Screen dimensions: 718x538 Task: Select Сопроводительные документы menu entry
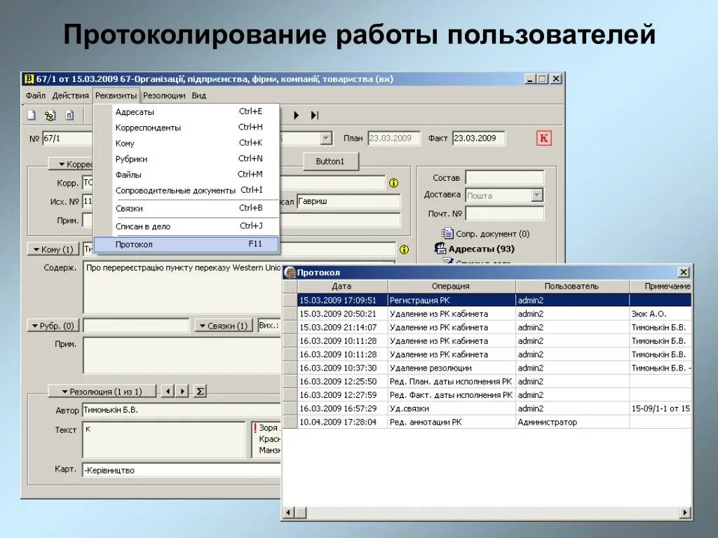click(186, 191)
